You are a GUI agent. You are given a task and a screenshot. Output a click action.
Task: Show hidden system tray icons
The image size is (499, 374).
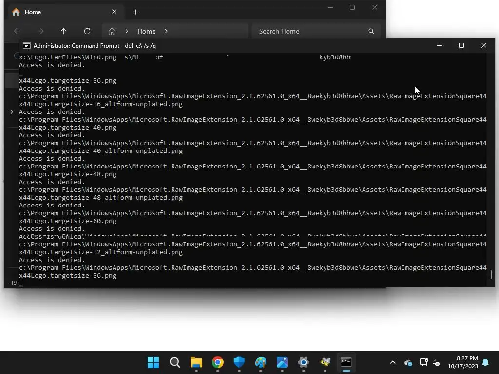coord(393,362)
